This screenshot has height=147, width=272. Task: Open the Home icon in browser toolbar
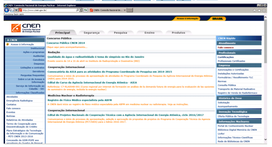[254, 10]
